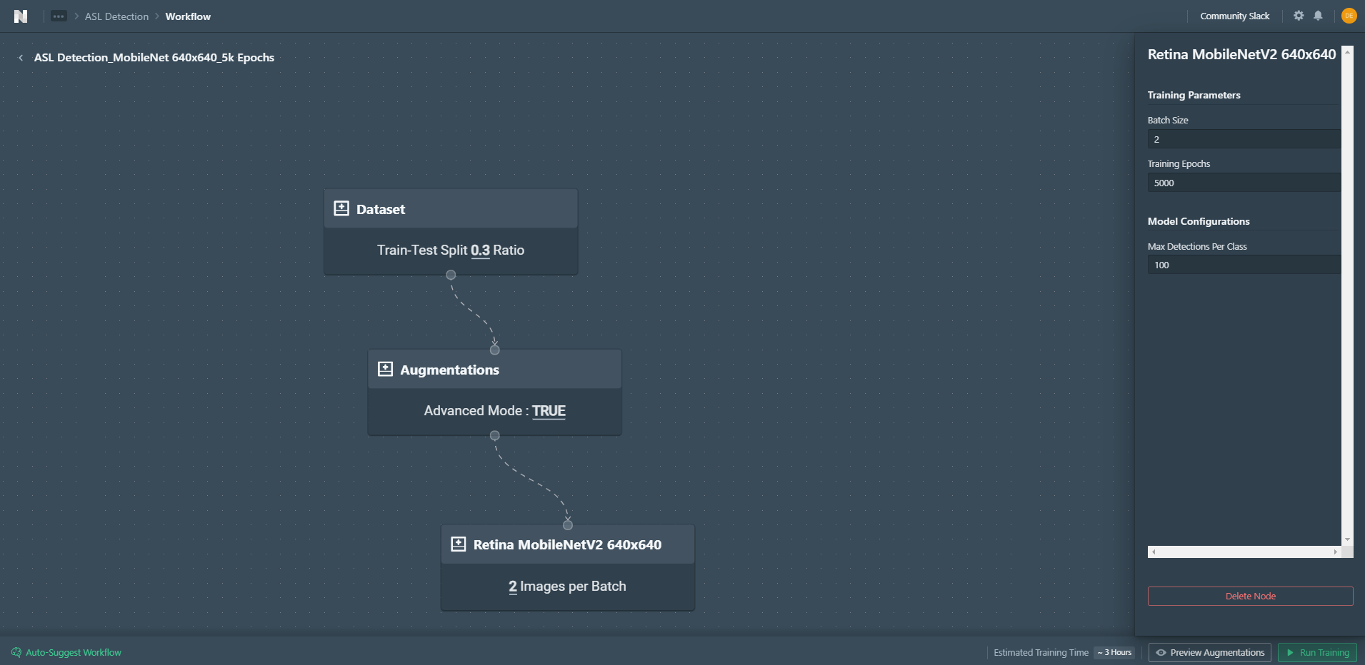This screenshot has width=1365, height=665.
Task: Select the Workflow breadcrumb
Action: pyautogui.click(x=188, y=16)
